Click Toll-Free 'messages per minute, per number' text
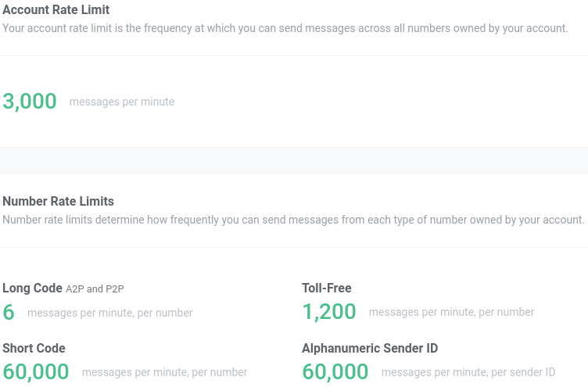Viewport: 588px width, 387px height. tap(451, 313)
